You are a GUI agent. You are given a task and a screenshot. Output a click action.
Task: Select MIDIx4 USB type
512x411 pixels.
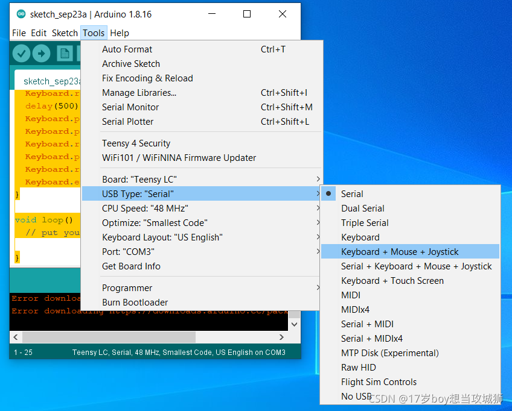[x=410, y=310]
